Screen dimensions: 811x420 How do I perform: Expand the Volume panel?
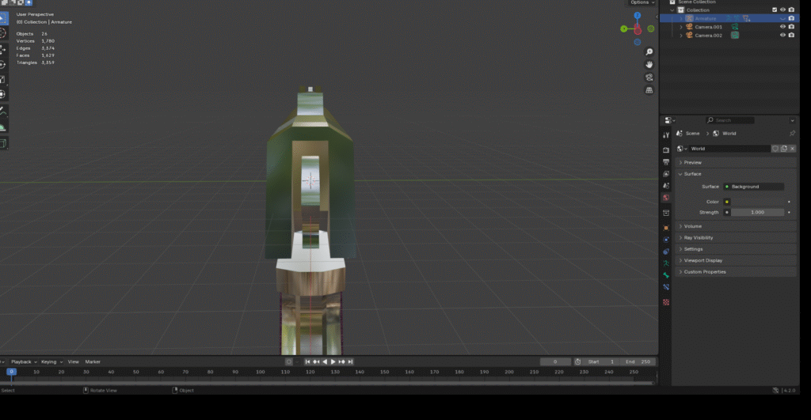(693, 226)
